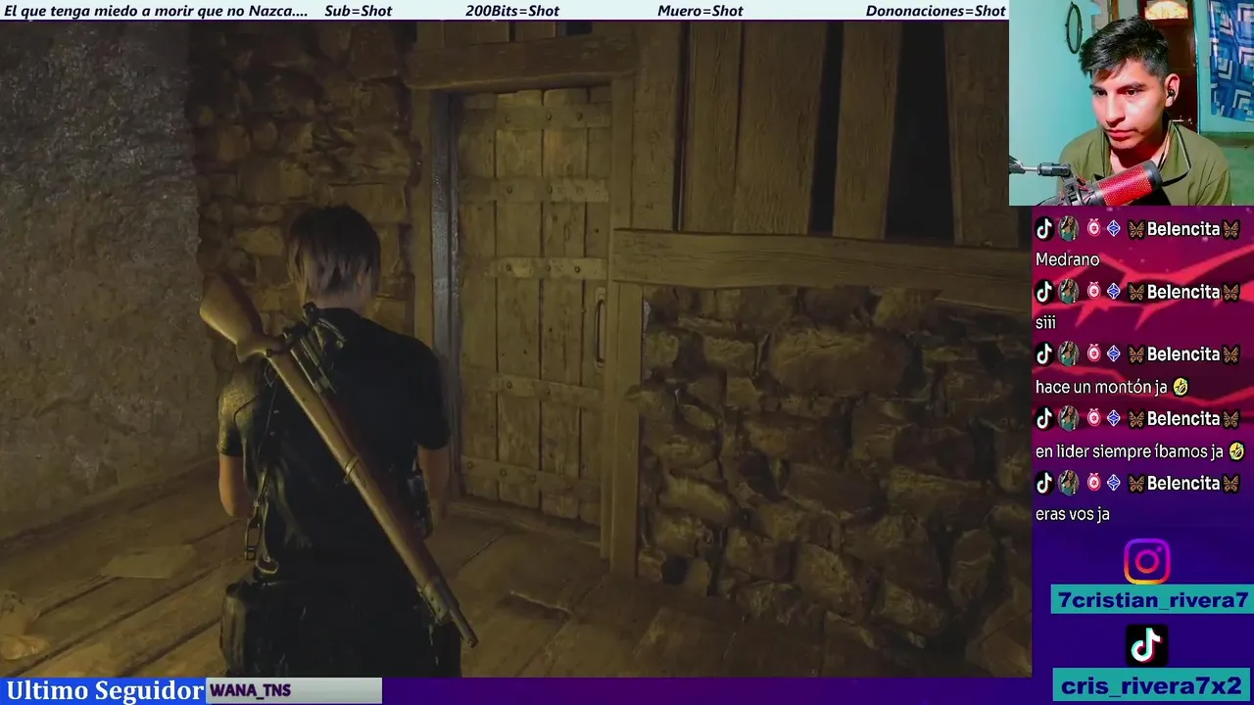Click the TikTok handle 'cris_rivera7x2'

pos(1152,685)
